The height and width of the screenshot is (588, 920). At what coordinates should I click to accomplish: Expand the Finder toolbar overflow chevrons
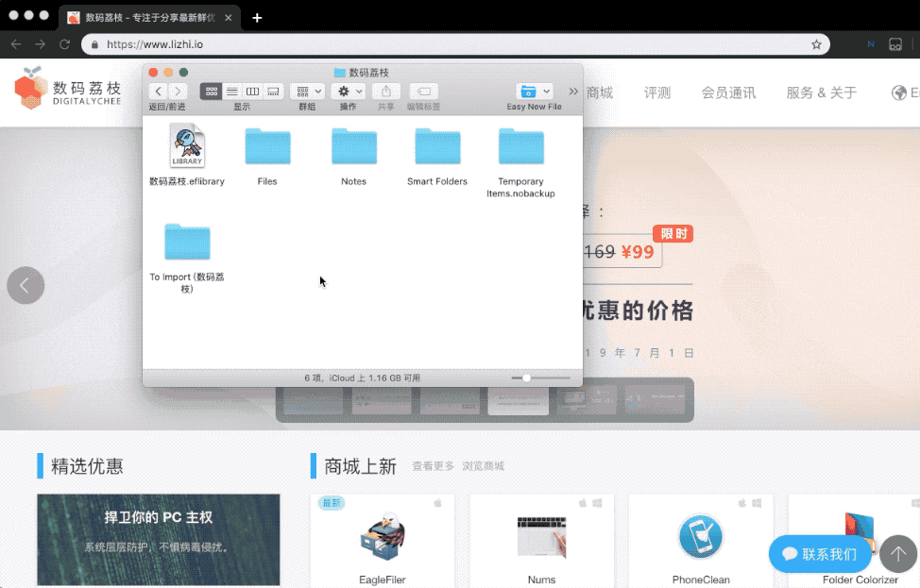573,92
